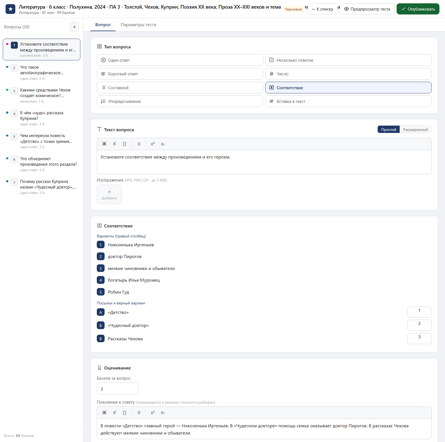Apply underline in question text toolbar

(x=125, y=144)
